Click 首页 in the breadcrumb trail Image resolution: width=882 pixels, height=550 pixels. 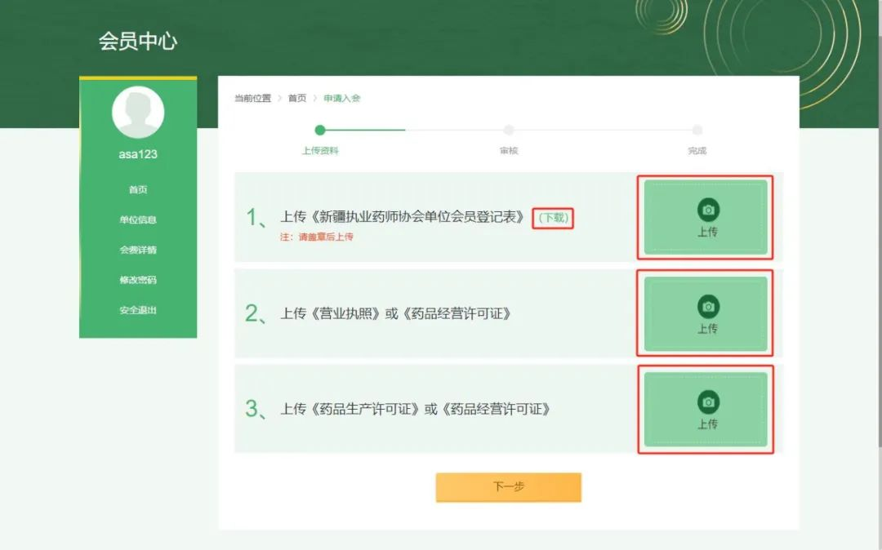(x=297, y=98)
